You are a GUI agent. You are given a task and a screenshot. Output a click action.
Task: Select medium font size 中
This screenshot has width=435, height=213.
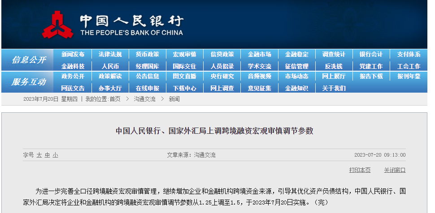pos(47,155)
